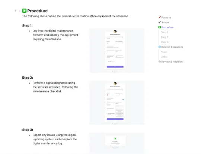The height and width of the screenshot is (154, 201).
Task: Jump to FAQs in the outline
Action: 164,52
